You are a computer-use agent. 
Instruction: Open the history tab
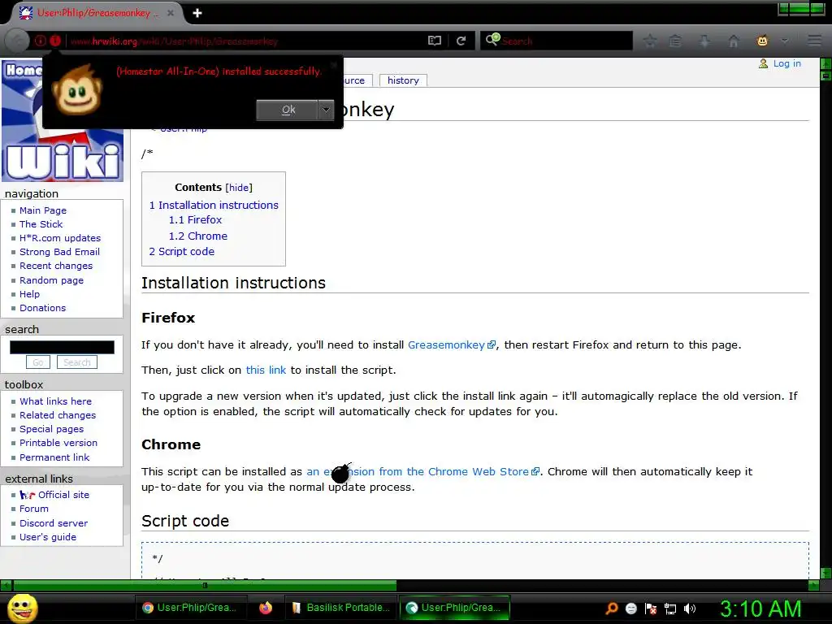403,80
